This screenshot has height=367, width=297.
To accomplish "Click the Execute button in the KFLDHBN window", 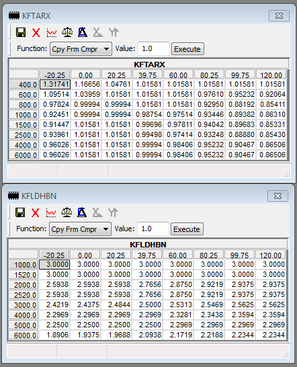I will (187, 229).
